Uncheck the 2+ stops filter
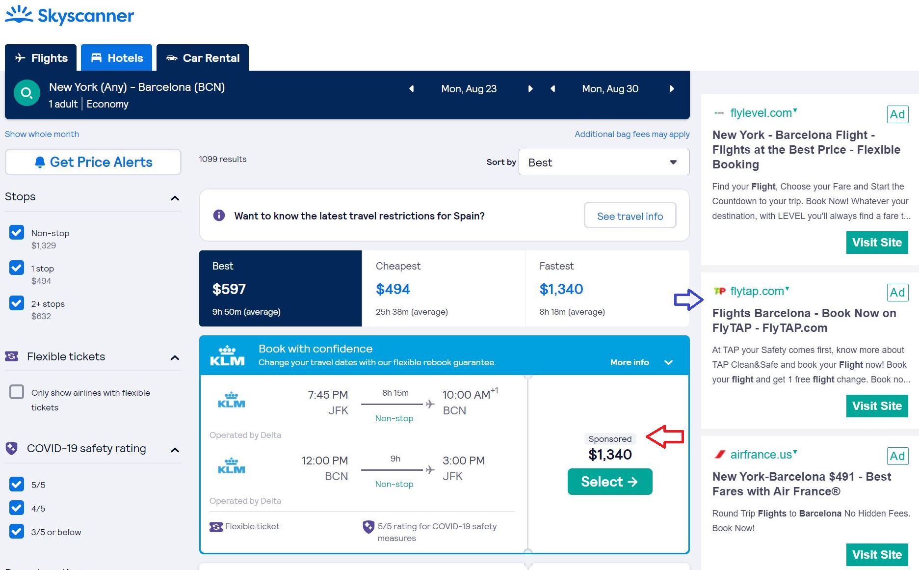This screenshot has width=919, height=570. pyautogui.click(x=17, y=303)
